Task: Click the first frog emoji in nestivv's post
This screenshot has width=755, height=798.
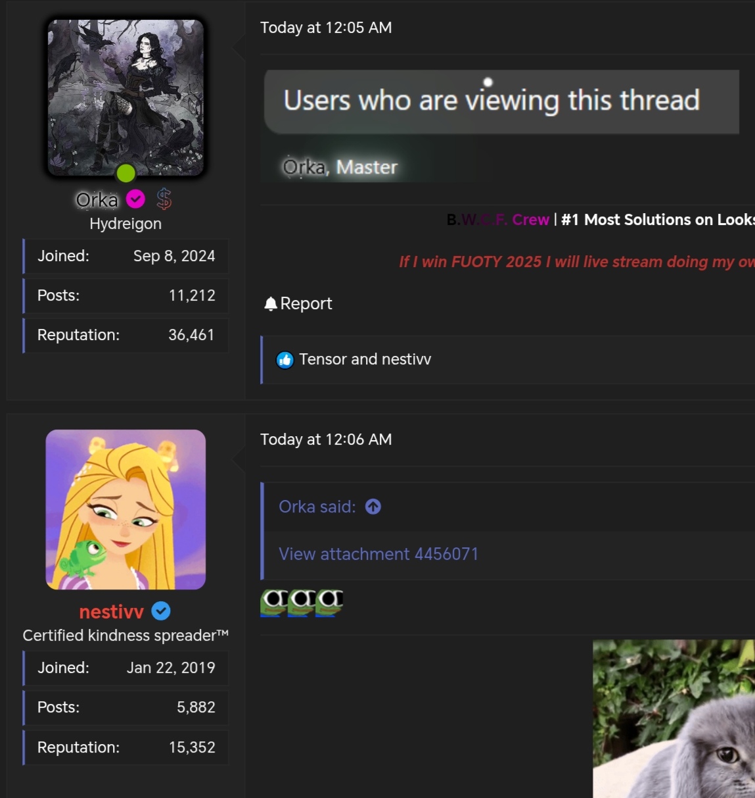Action: (273, 602)
